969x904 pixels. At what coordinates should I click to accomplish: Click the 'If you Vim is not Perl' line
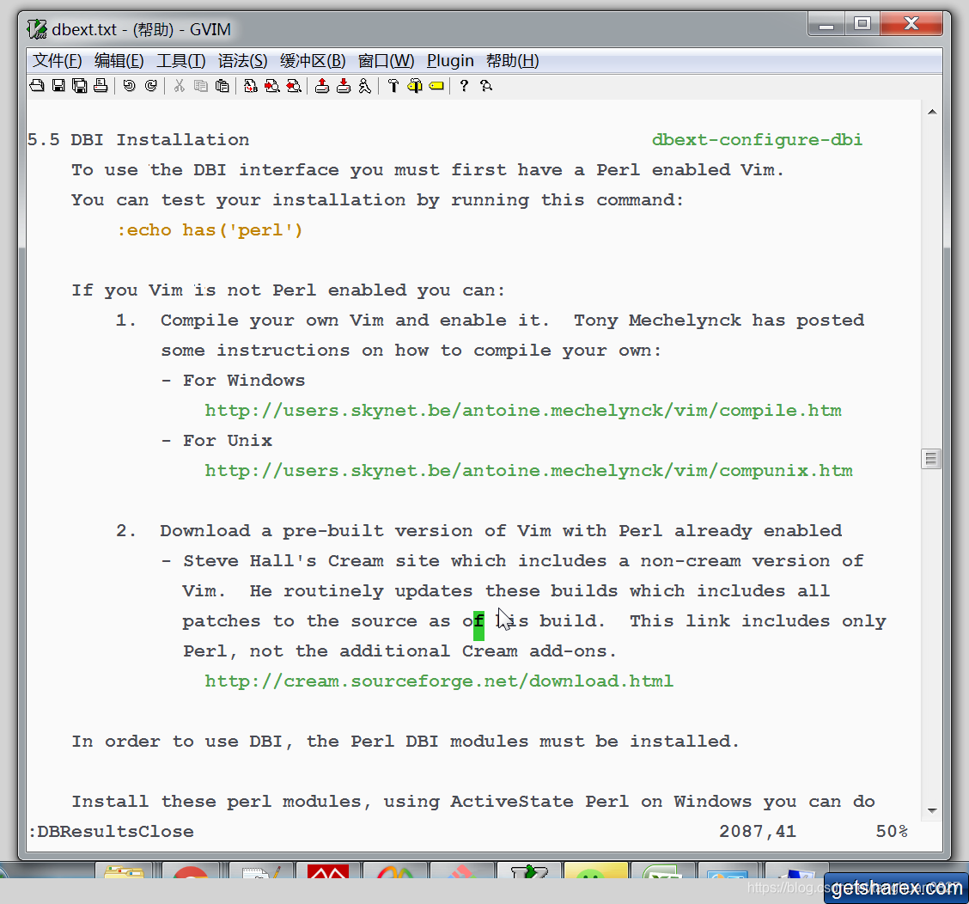pos(288,290)
